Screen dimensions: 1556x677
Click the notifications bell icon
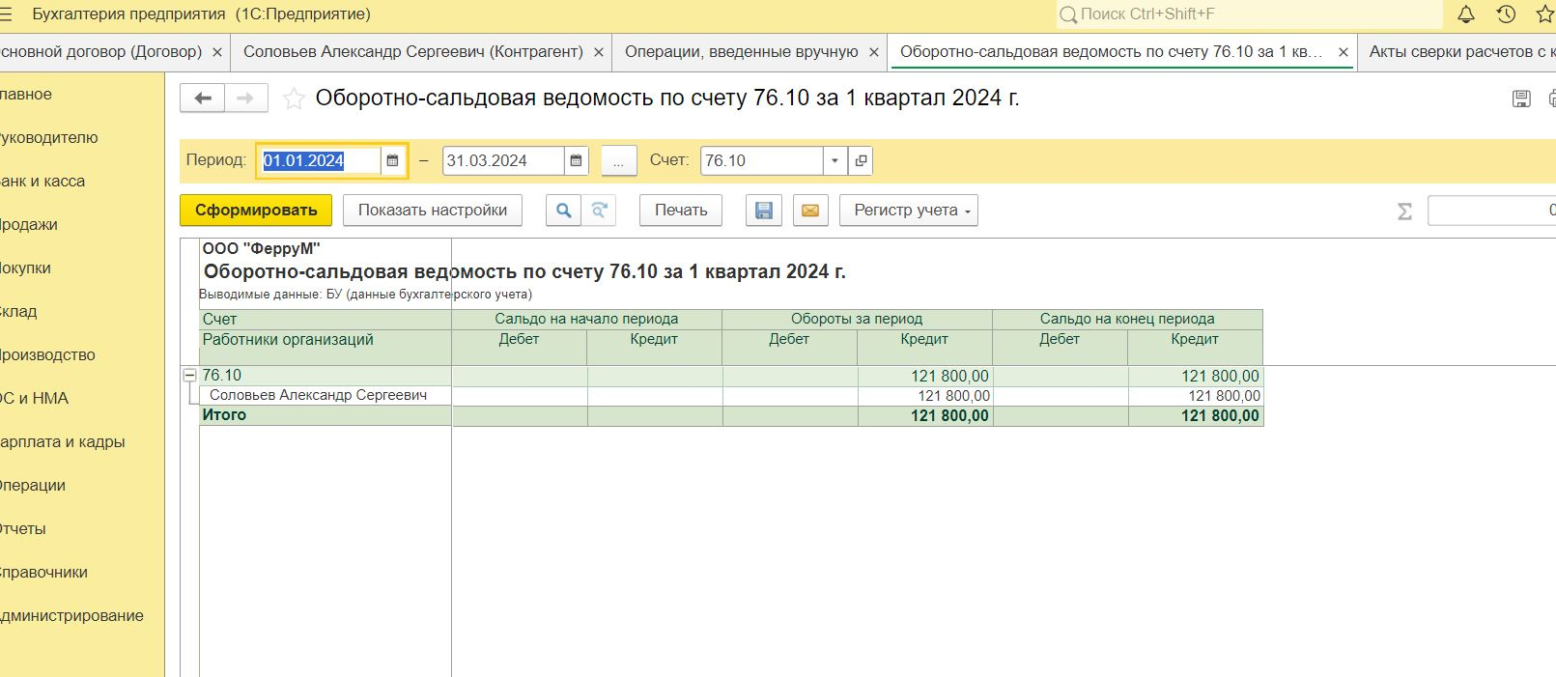pyautogui.click(x=1465, y=14)
